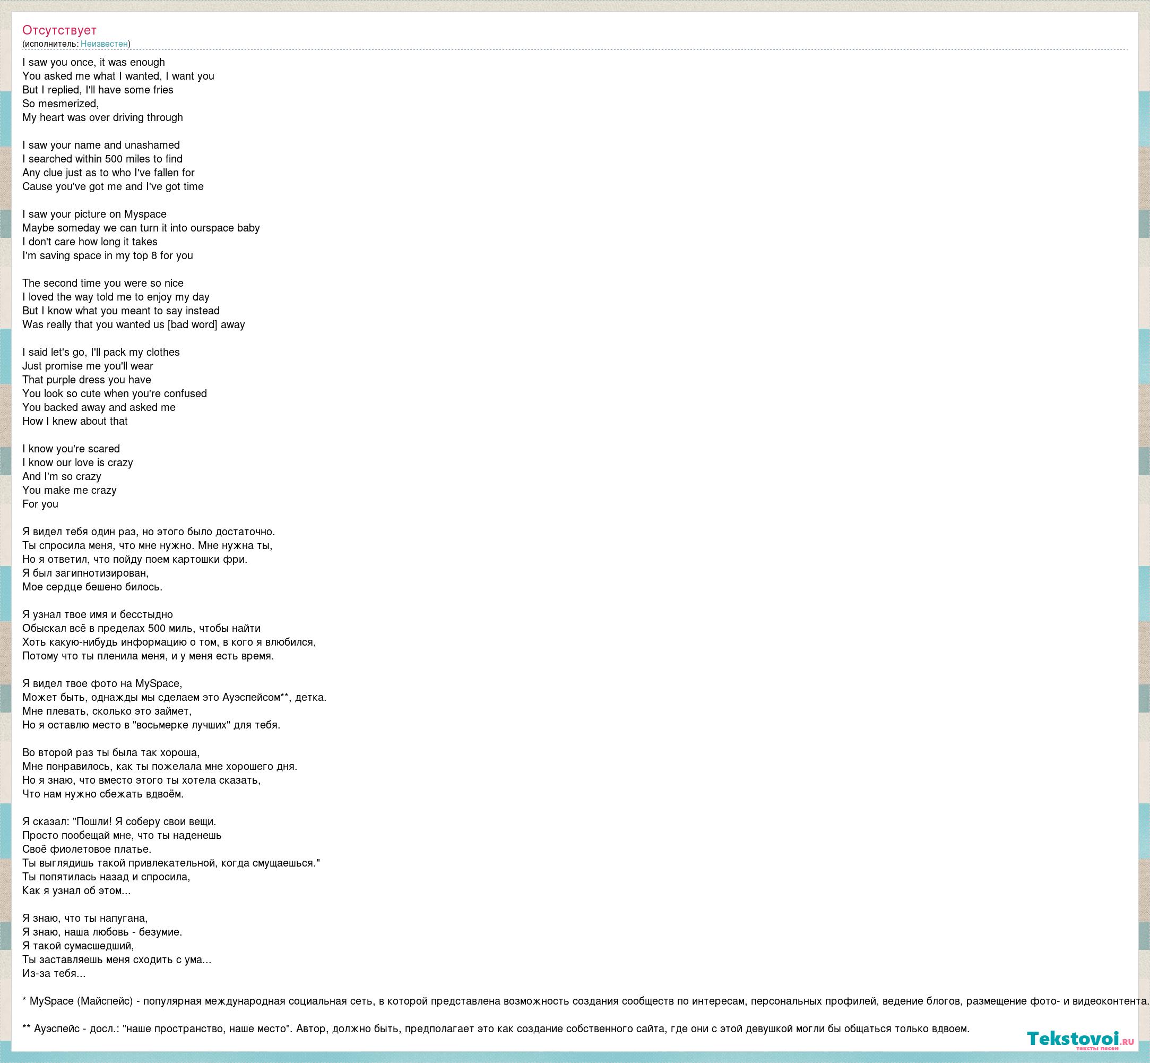Click the line 'Как я узнал об этом...'
Image resolution: width=1150 pixels, height=1063 pixels.
pyautogui.click(x=76, y=890)
